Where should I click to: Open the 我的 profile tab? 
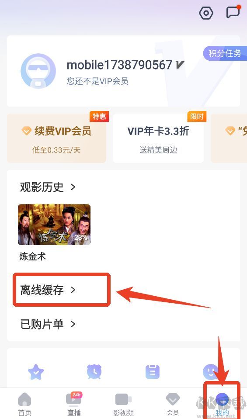click(222, 404)
